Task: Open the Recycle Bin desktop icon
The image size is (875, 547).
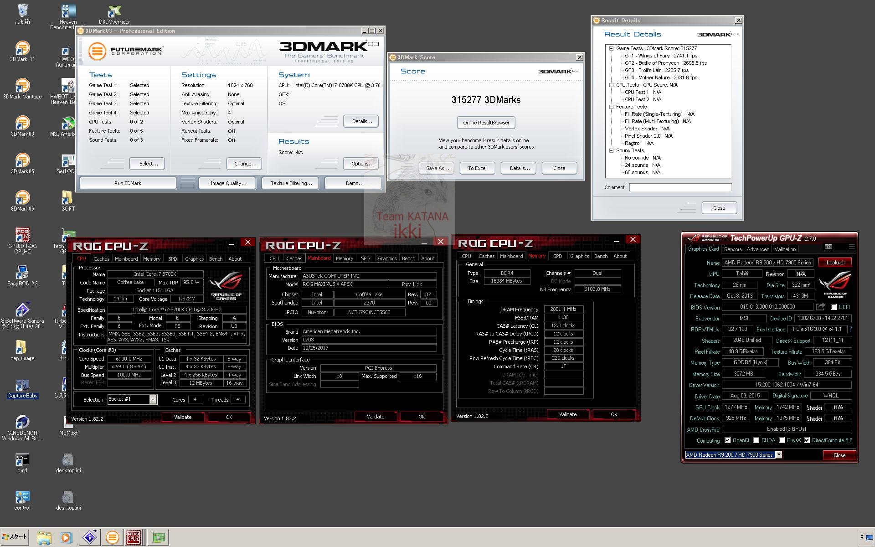Action: click(x=22, y=14)
